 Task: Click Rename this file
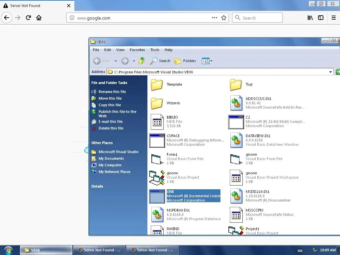pyautogui.click(x=112, y=92)
